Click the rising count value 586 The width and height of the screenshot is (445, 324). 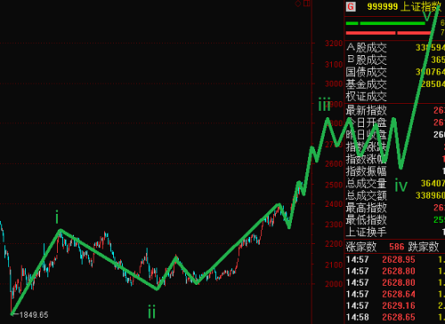[x=397, y=247]
